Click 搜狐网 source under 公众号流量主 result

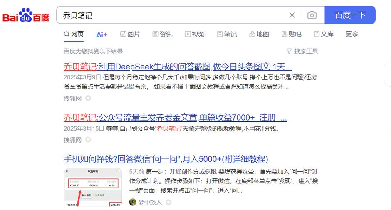coord(72,140)
